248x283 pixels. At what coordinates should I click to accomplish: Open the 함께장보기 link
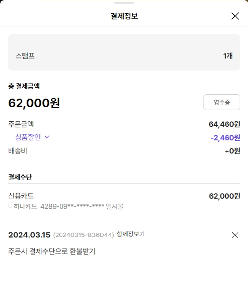point(131,234)
